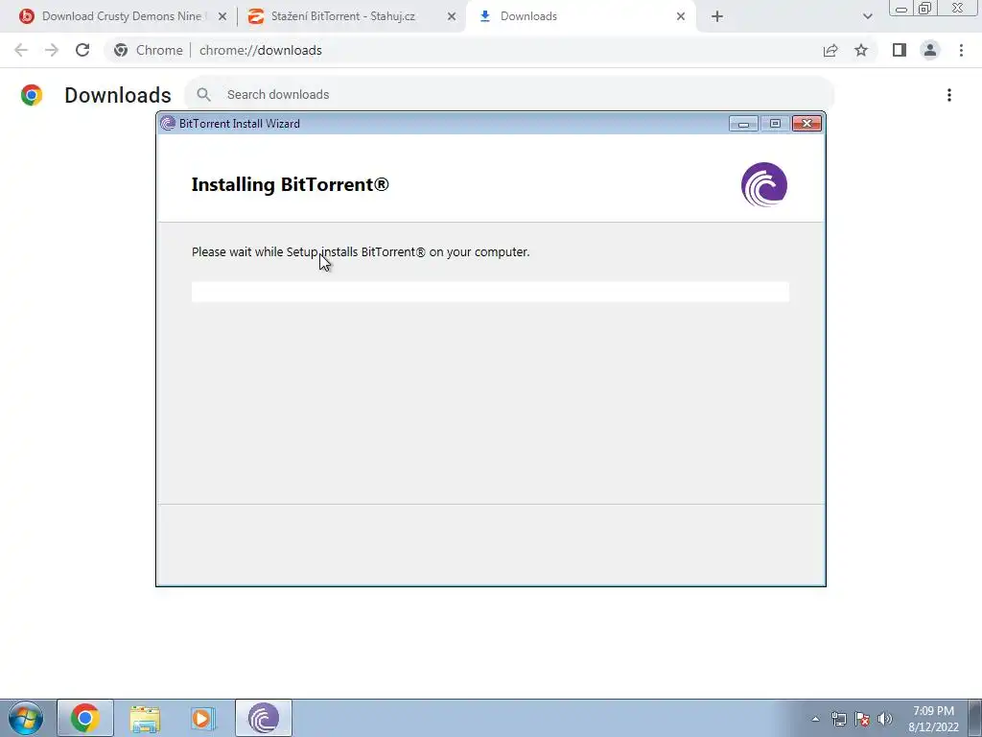Click the Show desktop strip
The height and width of the screenshot is (737, 982).
[x=974, y=718]
